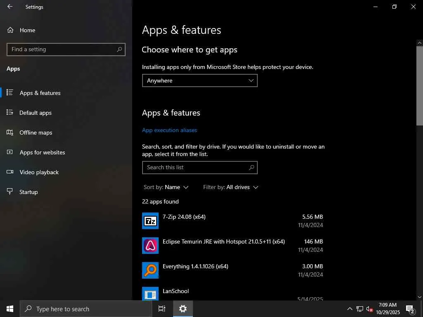The width and height of the screenshot is (423, 317).
Task: Click the Settings gear taskbar button
Action: (183, 309)
